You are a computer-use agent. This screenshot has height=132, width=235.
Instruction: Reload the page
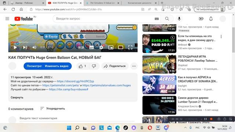13,9
